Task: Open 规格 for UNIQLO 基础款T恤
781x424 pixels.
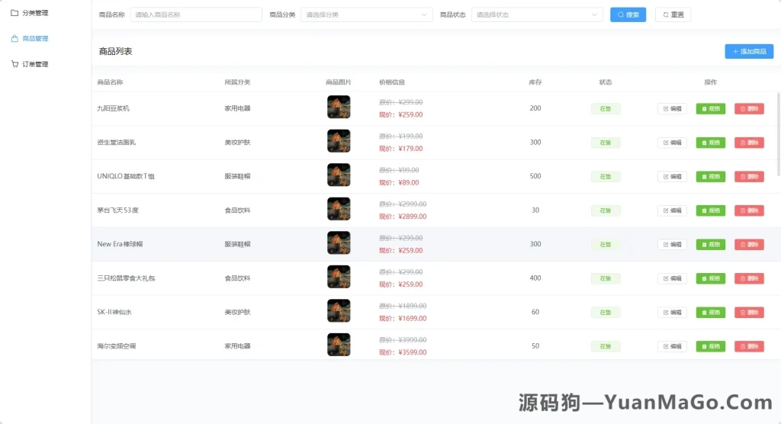Action: [x=711, y=176]
